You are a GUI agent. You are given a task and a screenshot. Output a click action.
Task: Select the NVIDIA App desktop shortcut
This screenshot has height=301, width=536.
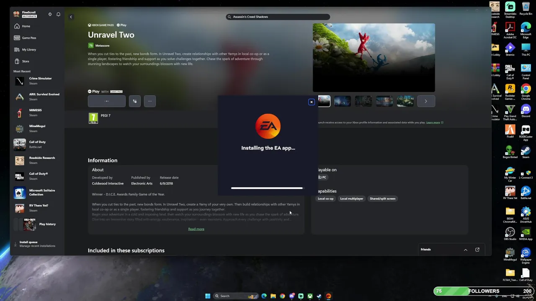pos(526,235)
